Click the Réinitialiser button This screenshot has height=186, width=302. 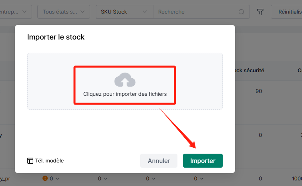(x=287, y=12)
